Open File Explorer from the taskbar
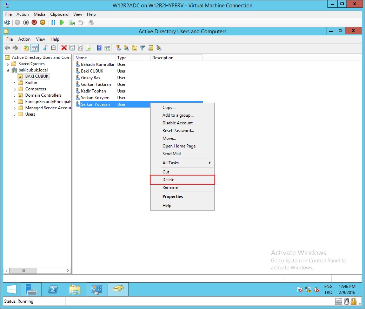The image size is (365, 309). click(75, 289)
